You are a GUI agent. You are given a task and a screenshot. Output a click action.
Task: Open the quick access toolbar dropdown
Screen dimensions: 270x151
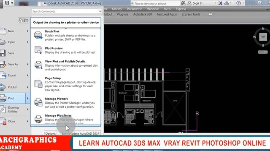12,3
